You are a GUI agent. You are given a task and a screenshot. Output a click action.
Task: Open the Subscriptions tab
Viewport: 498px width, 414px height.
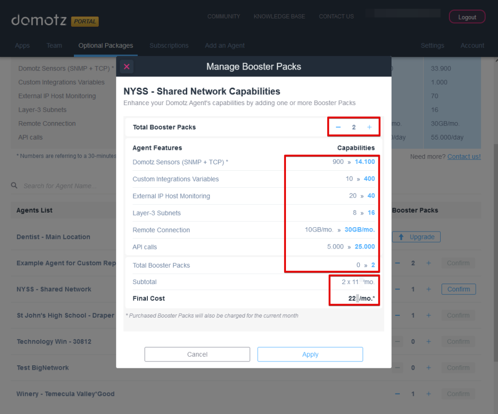[x=169, y=46]
